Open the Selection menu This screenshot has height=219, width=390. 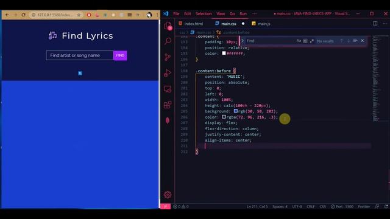pos(204,13)
